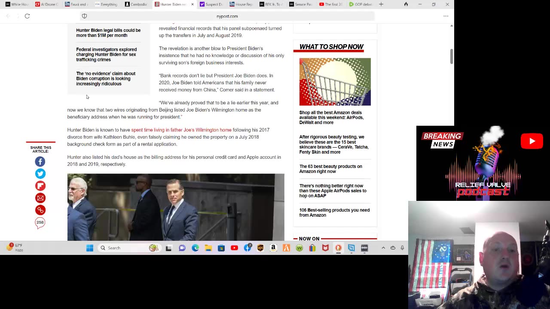Image resolution: width=550 pixels, height=309 pixels.
Task: Open Microsoft Store from taskbar
Action: 221,248
